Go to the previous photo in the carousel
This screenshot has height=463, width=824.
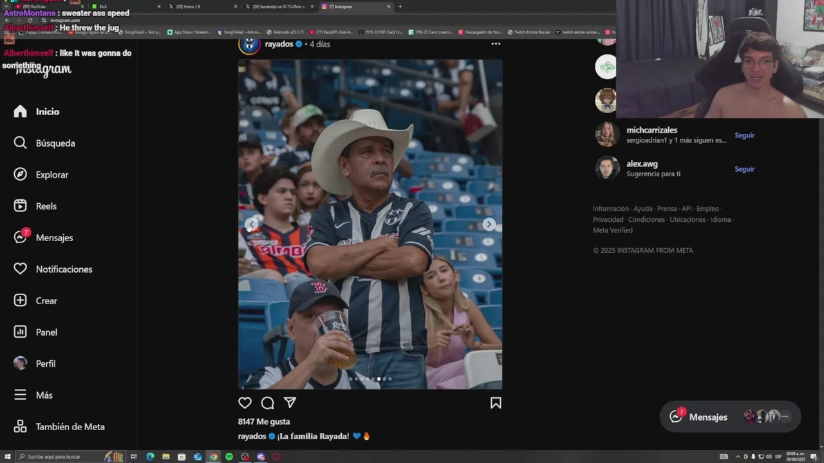point(251,224)
